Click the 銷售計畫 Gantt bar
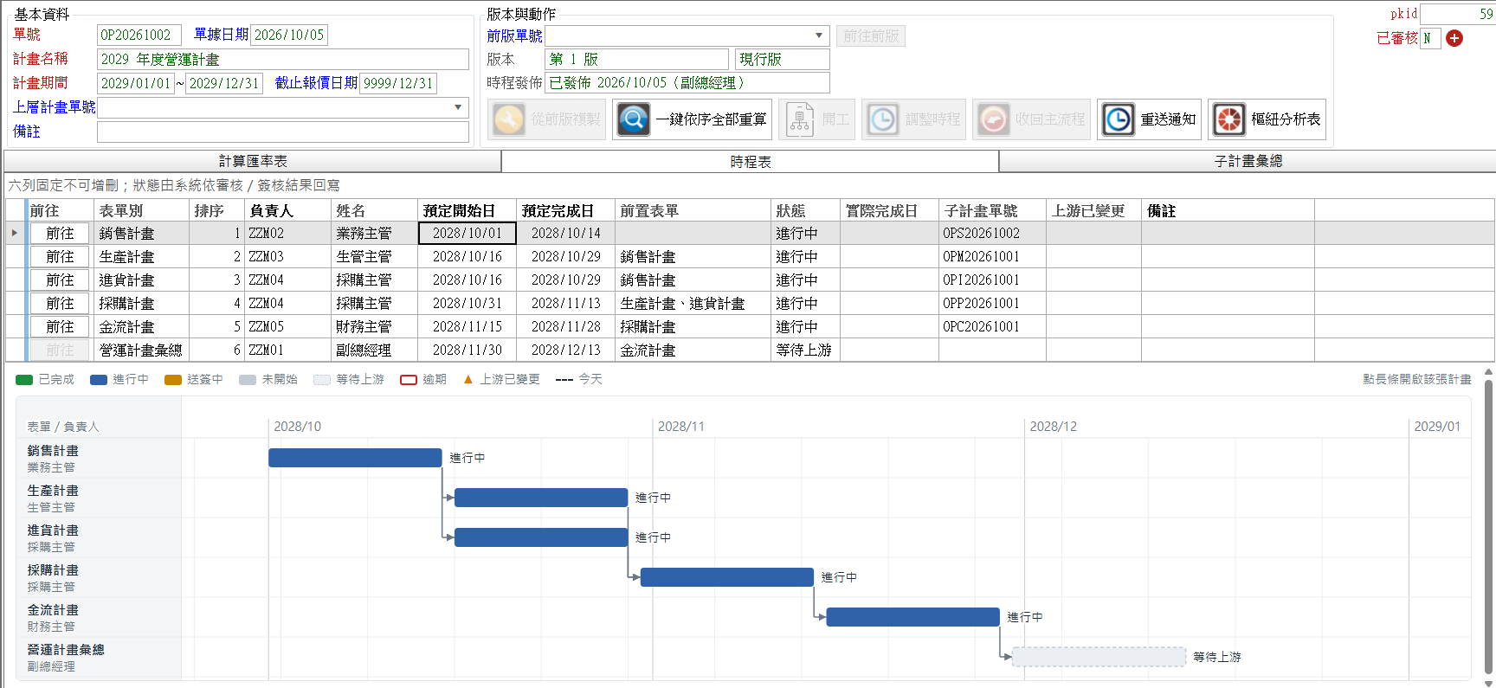Screen dimensions: 1496x688 (x=355, y=458)
